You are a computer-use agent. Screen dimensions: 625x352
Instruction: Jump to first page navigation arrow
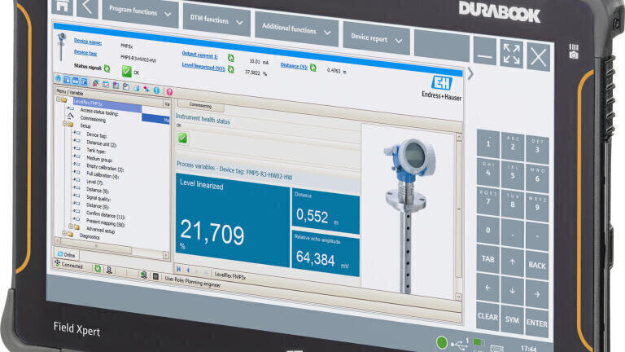click(x=178, y=269)
